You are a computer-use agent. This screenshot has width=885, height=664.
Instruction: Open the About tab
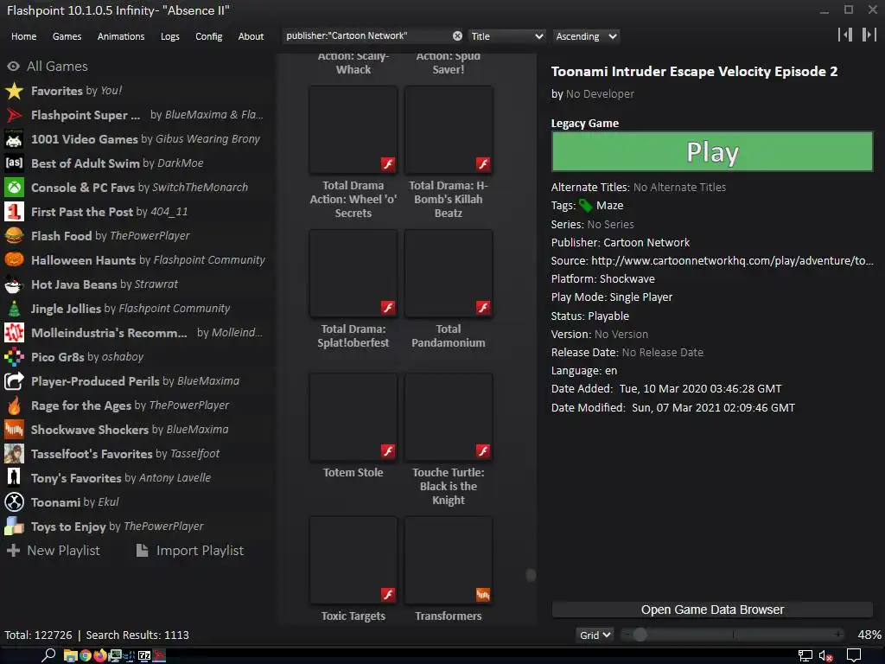pyautogui.click(x=251, y=36)
